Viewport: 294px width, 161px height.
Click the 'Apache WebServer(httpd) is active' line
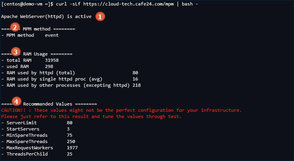pyautogui.click(x=47, y=16)
